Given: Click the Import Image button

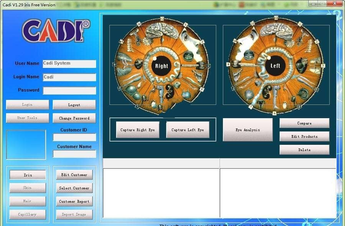Looking at the screenshot, I should (x=74, y=215).
